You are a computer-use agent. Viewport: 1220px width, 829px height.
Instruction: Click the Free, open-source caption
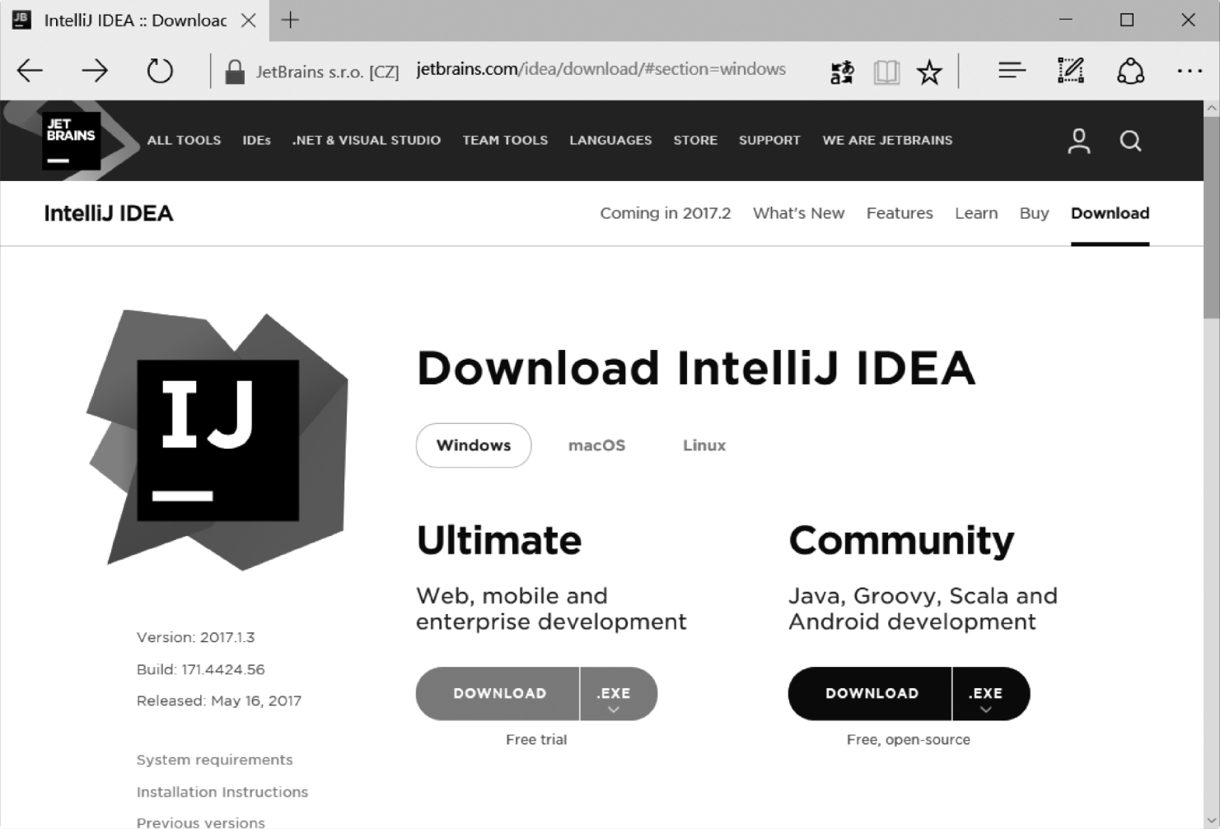pyautogui.click(x=909, y=739)
